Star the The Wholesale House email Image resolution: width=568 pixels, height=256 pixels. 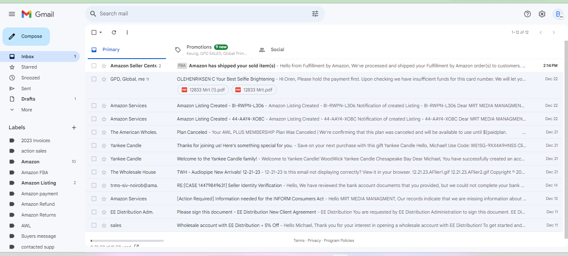(104, 172)
